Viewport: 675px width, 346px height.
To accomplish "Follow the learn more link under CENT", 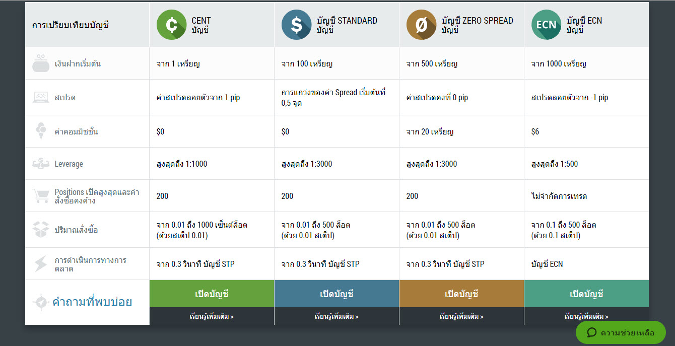I will [212, 317].
